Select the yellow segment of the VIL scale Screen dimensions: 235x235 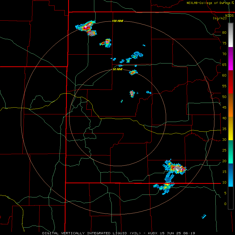[231, 128]
